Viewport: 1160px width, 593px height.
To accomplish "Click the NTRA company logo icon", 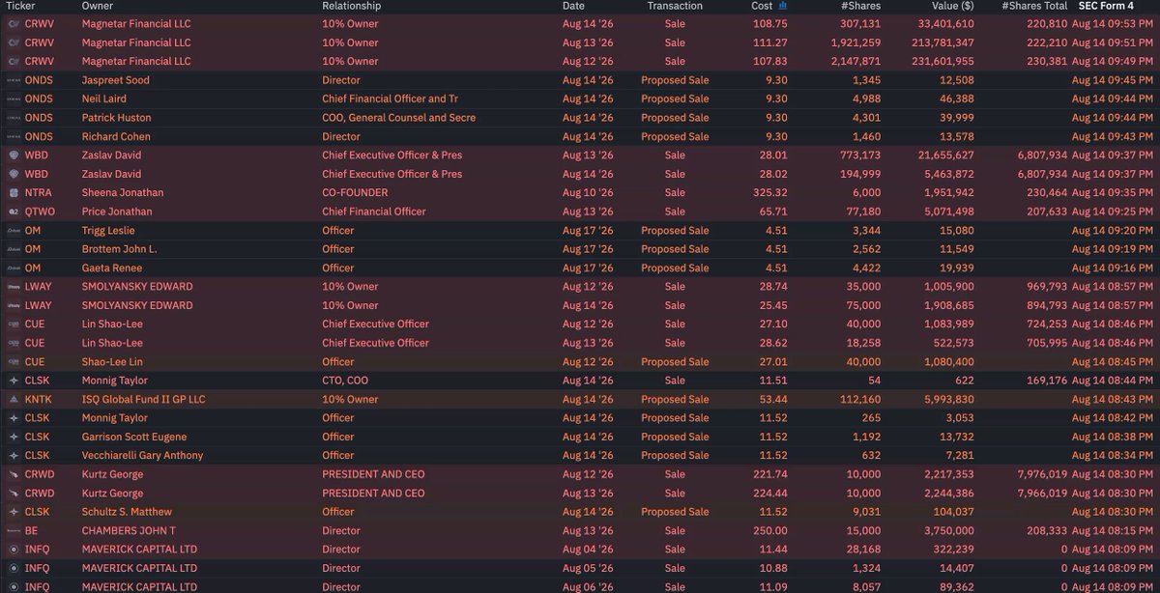I will click(14, 193).
